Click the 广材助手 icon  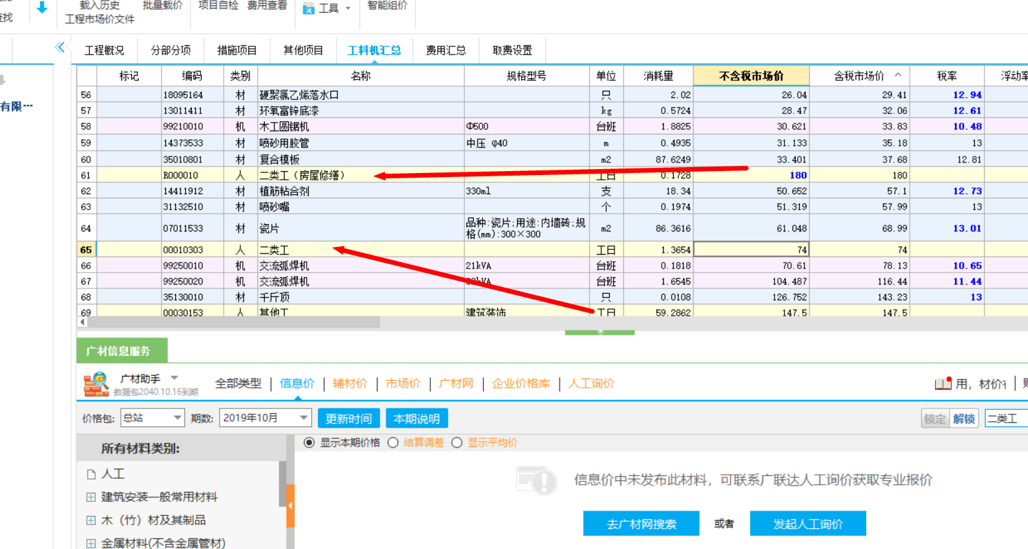click(x=96, y=385)
